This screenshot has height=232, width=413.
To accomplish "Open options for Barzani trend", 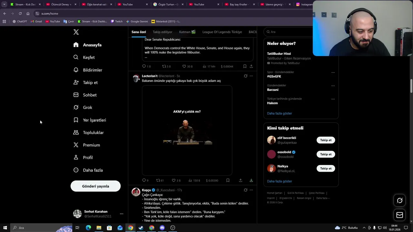I will click(x=333, y=86).
